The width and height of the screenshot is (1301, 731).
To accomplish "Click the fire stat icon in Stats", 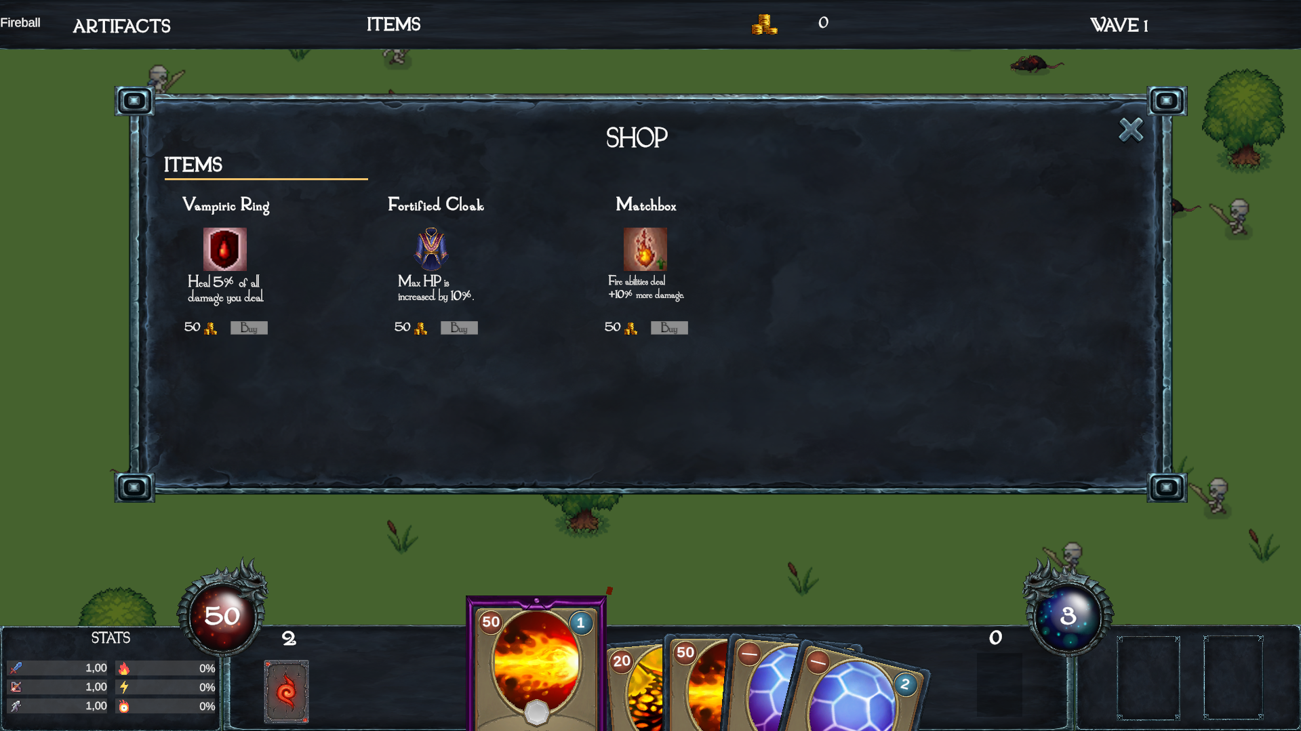I will (x=123, y=669).
